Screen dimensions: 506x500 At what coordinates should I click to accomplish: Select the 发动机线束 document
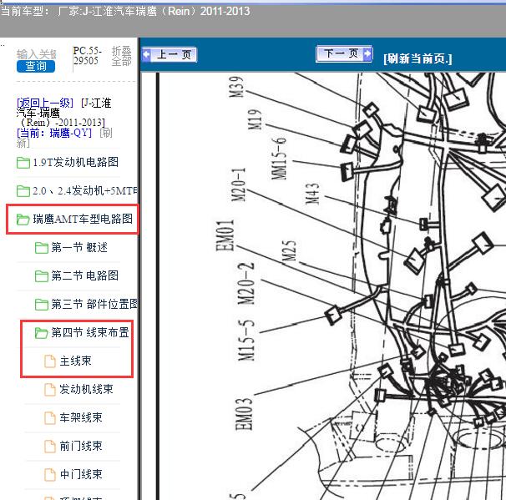[86, 389]
